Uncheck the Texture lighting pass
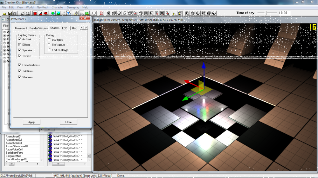 (19, 56)
